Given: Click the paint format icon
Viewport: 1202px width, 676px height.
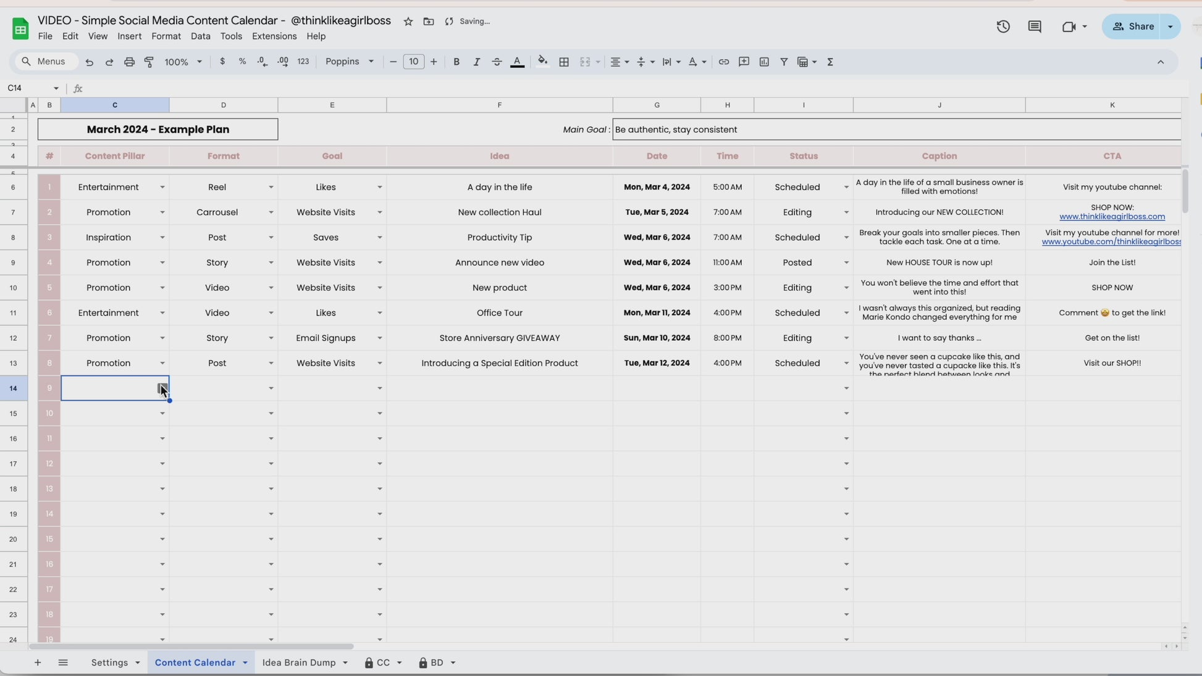Looking at the screenshot, I should point(149,62).
